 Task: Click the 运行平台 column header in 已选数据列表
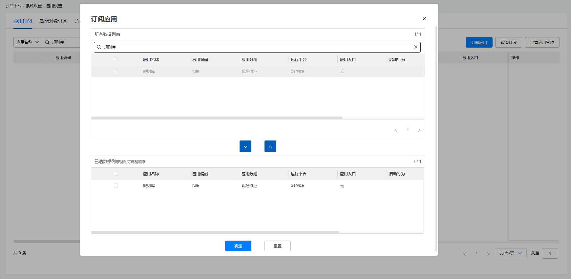pos(299,174)
